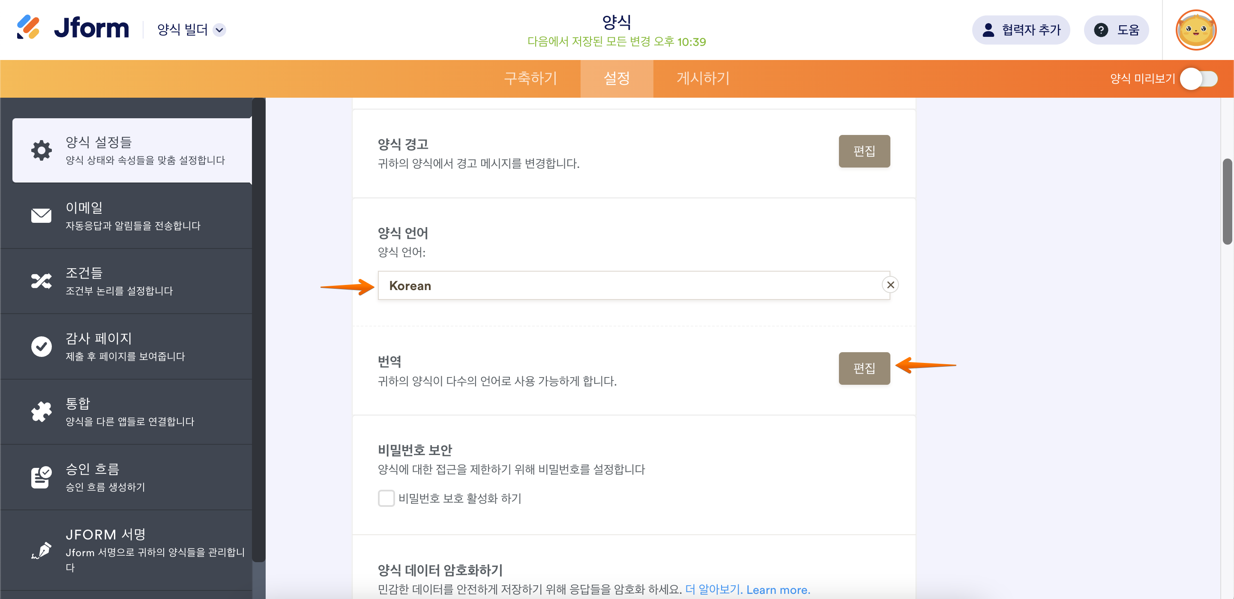
Task: Click 편집 button for 번역
Action: (x=864, y=368)
